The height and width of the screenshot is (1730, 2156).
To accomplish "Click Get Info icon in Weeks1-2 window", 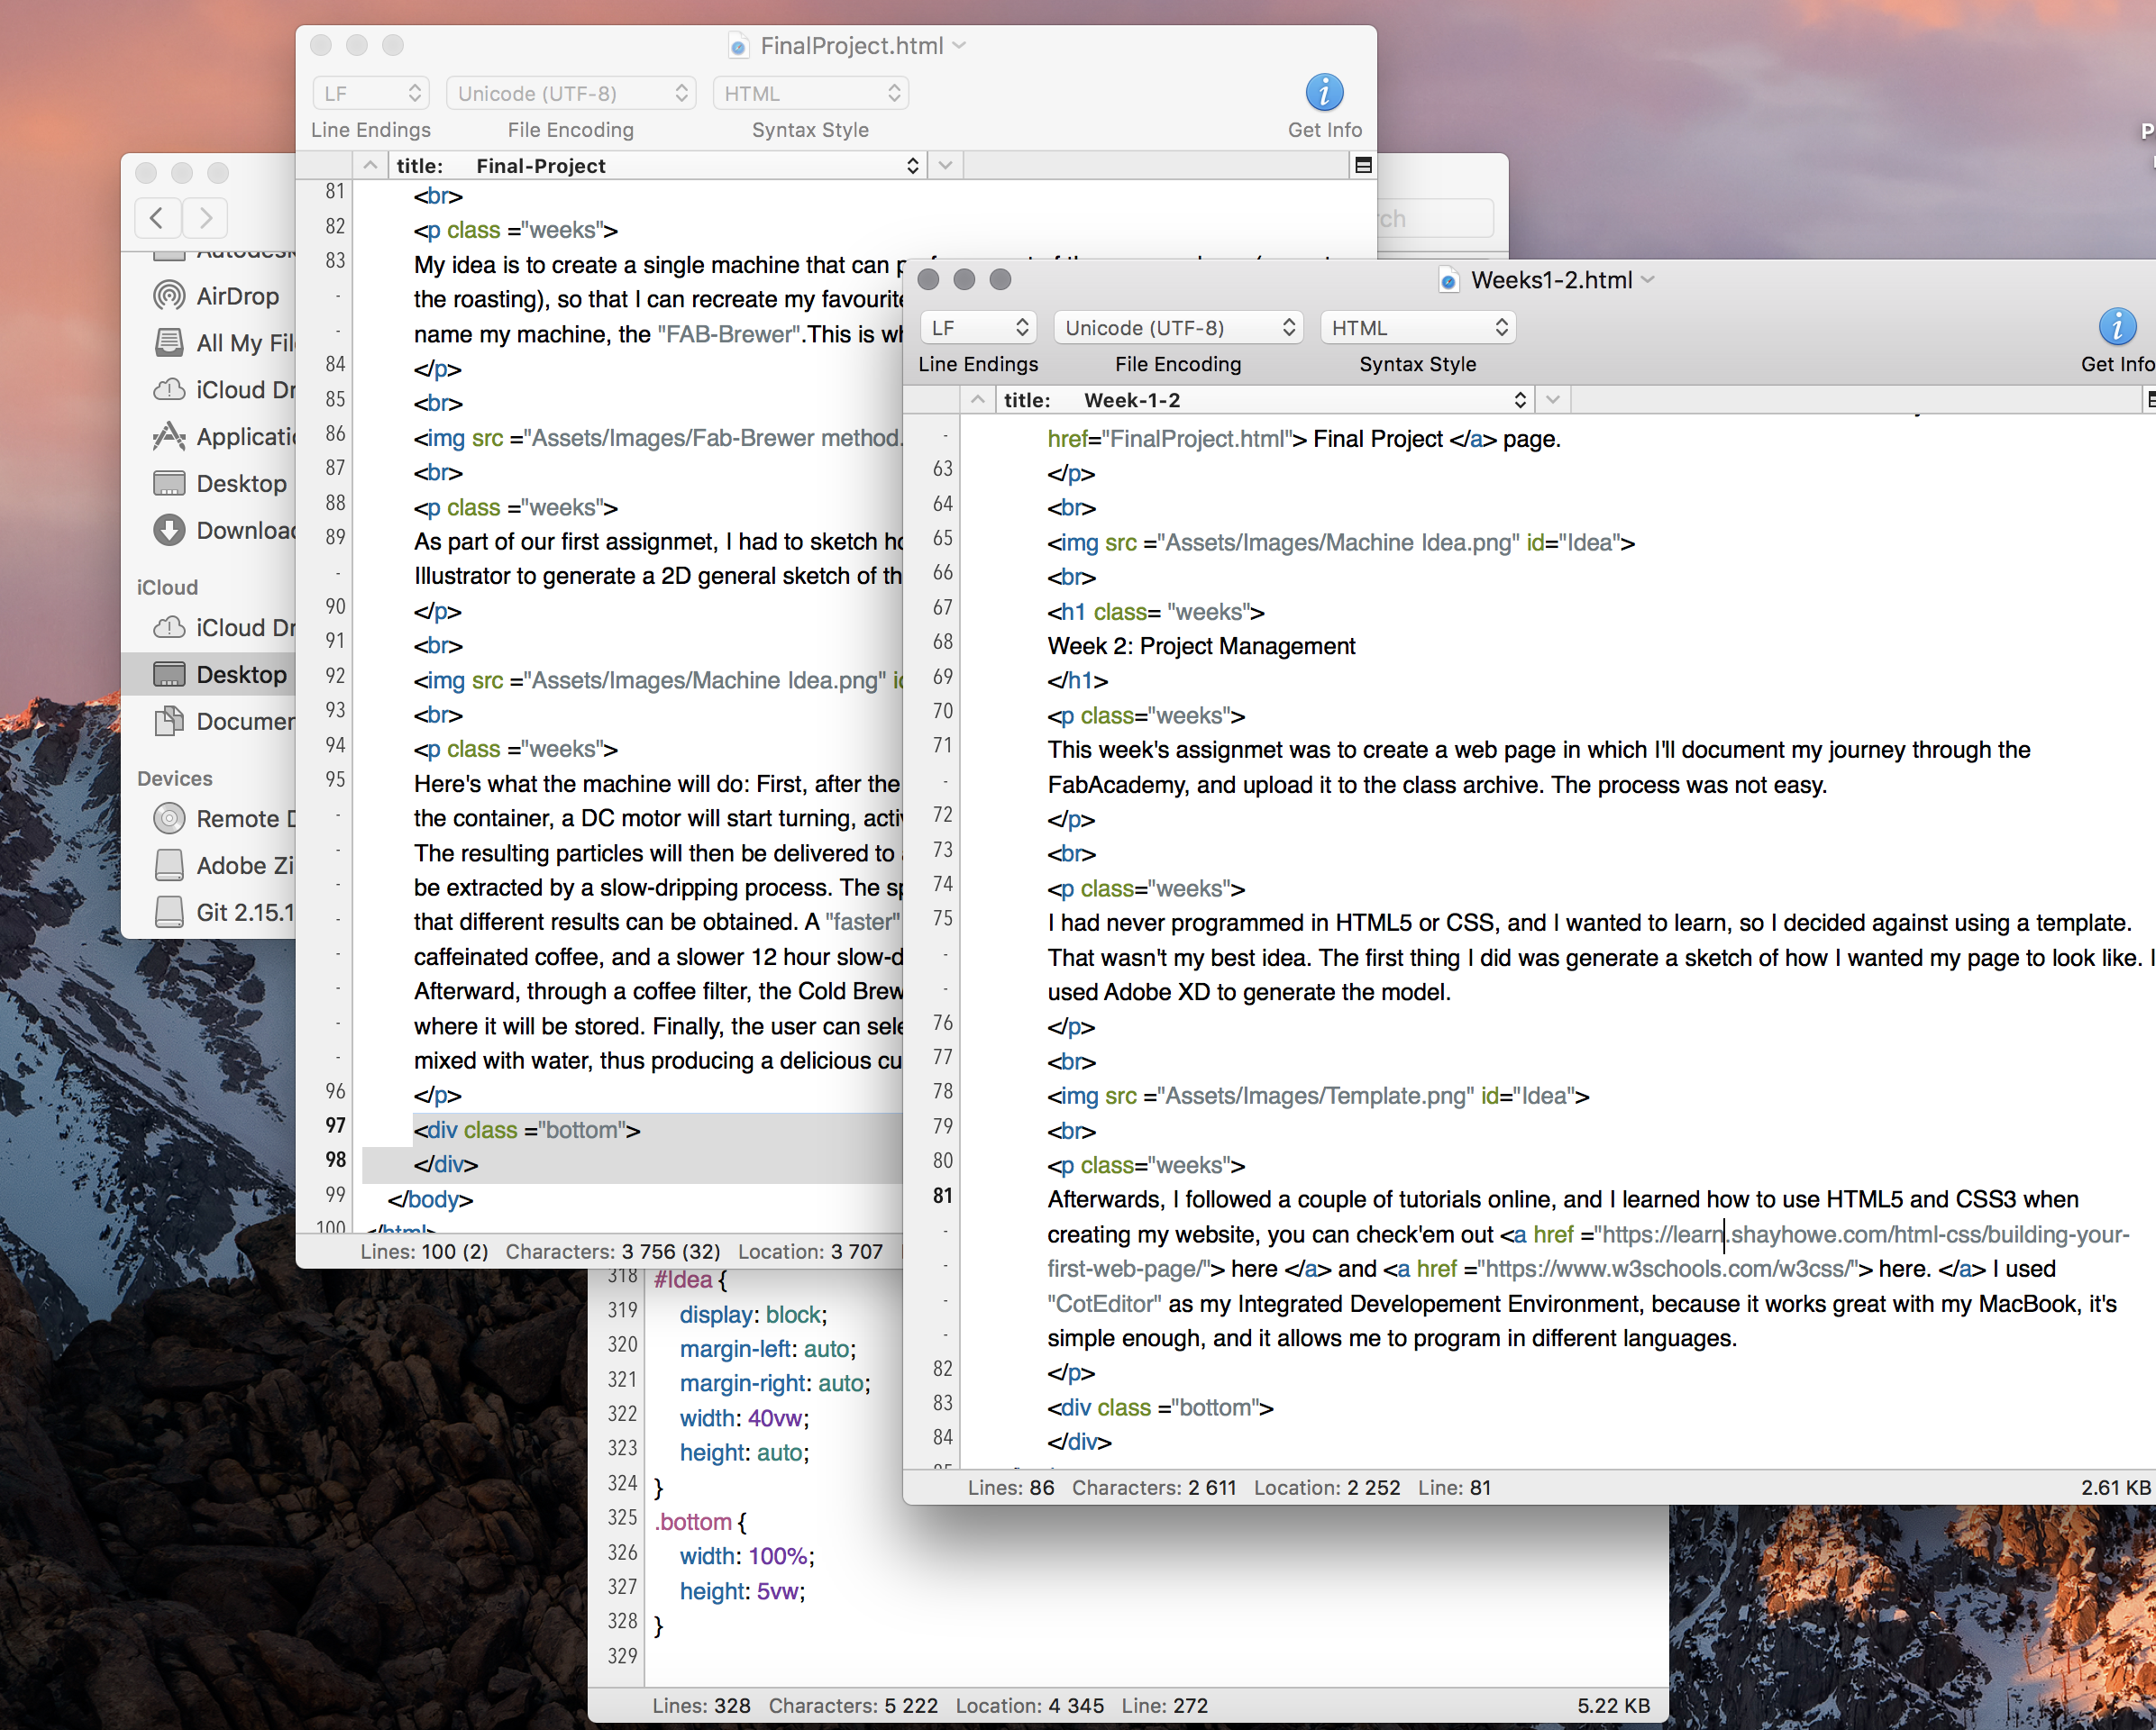I will pyautogui.click(x=2116, y=327).
